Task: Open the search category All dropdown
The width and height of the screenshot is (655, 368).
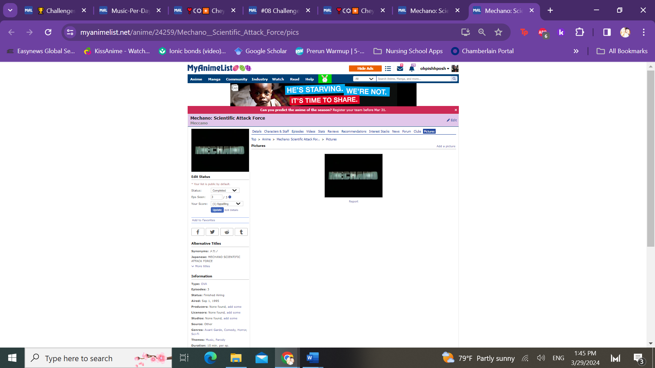Action: click(x=364, y=79)
